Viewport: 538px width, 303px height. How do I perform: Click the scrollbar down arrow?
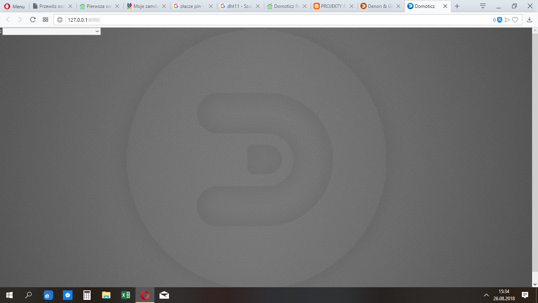point(535,284)
